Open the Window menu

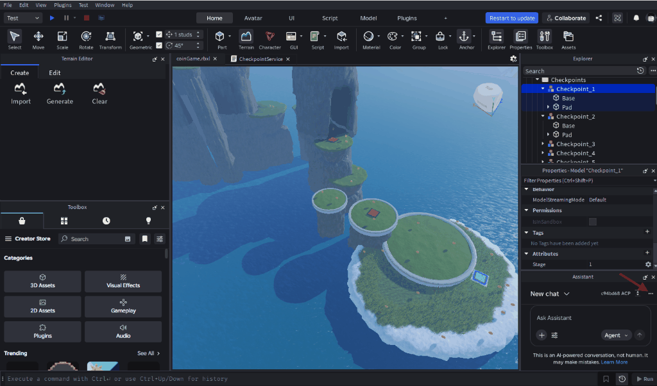click(105, 5)
